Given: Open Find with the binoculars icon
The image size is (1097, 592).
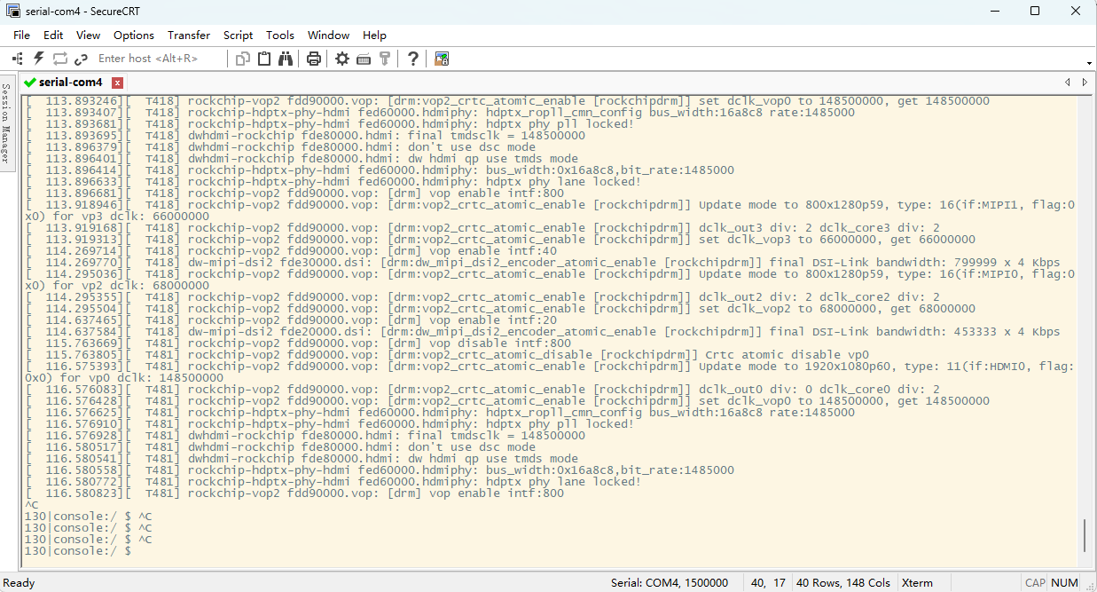Looking at the screenshot, I should [286, 59].
